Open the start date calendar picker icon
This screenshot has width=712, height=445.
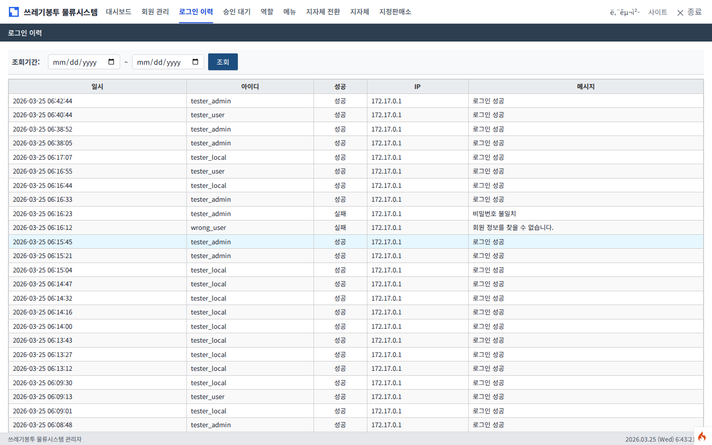pyautogui.click(x=111, y=62)
